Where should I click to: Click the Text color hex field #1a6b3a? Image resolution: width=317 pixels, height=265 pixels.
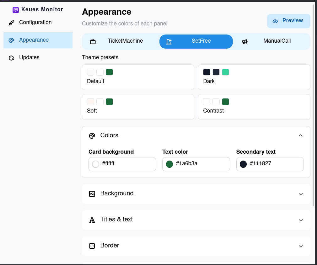pyautogui.click(x=196, y=164)
